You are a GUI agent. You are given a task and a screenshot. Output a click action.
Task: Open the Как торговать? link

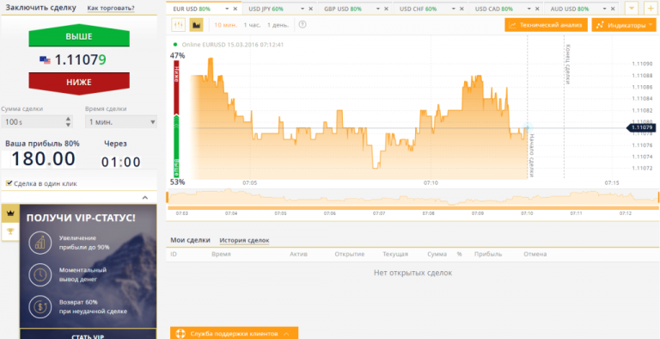[x=111, y=8]
